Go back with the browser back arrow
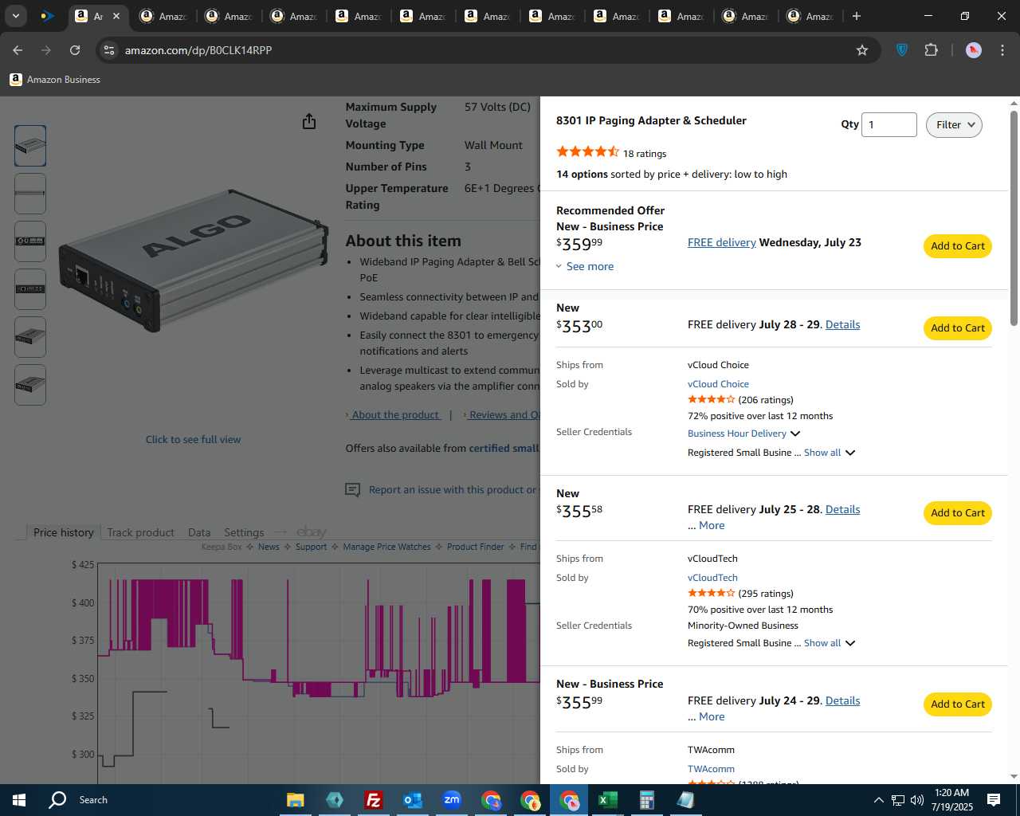This screenshot has height=816, width=1020. (x=18, y=50)
